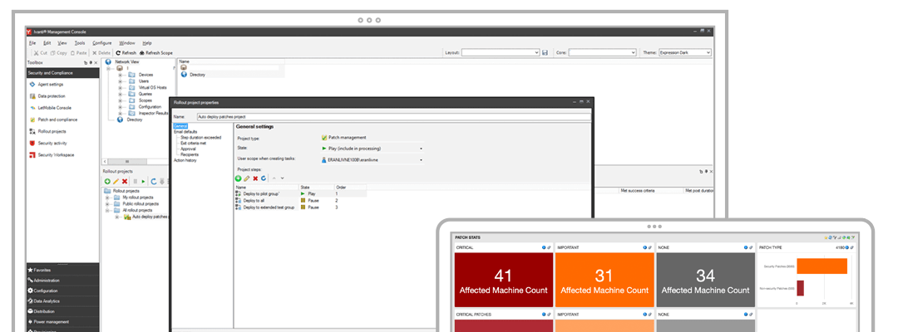Move project step down arrow
This screenshot has width=898, height=332.
pos(282,178)
